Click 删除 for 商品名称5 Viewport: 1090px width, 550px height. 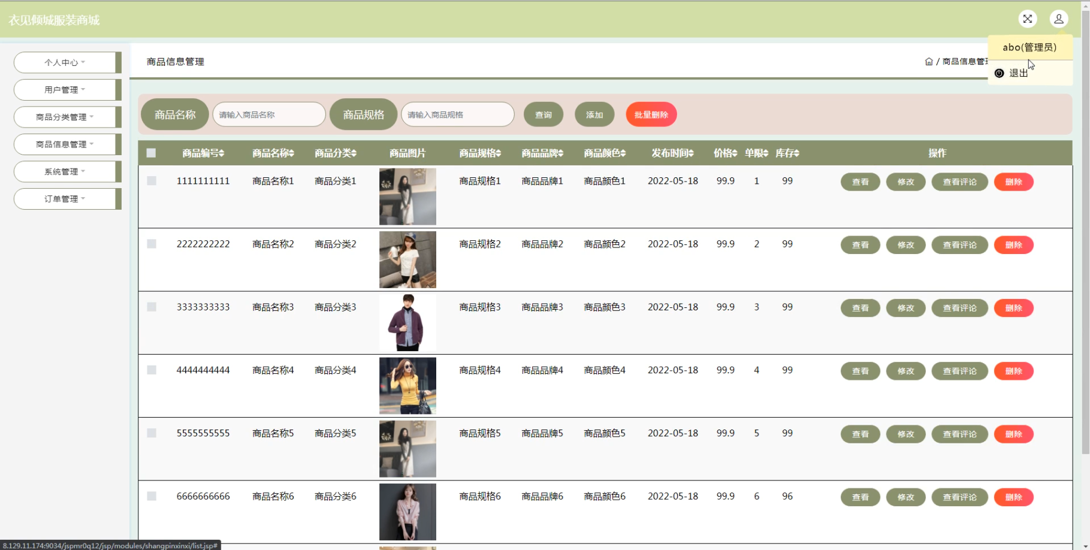[x=1014, y=434]
